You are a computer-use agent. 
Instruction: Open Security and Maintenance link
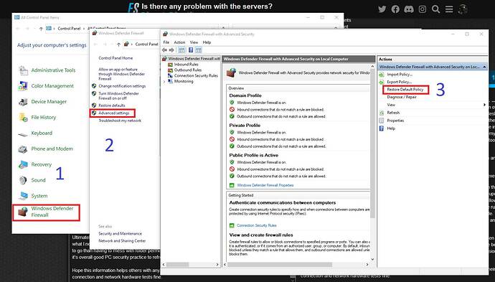pos(120,234)
